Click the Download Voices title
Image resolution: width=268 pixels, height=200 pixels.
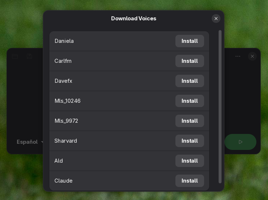[x=134, y=19]
